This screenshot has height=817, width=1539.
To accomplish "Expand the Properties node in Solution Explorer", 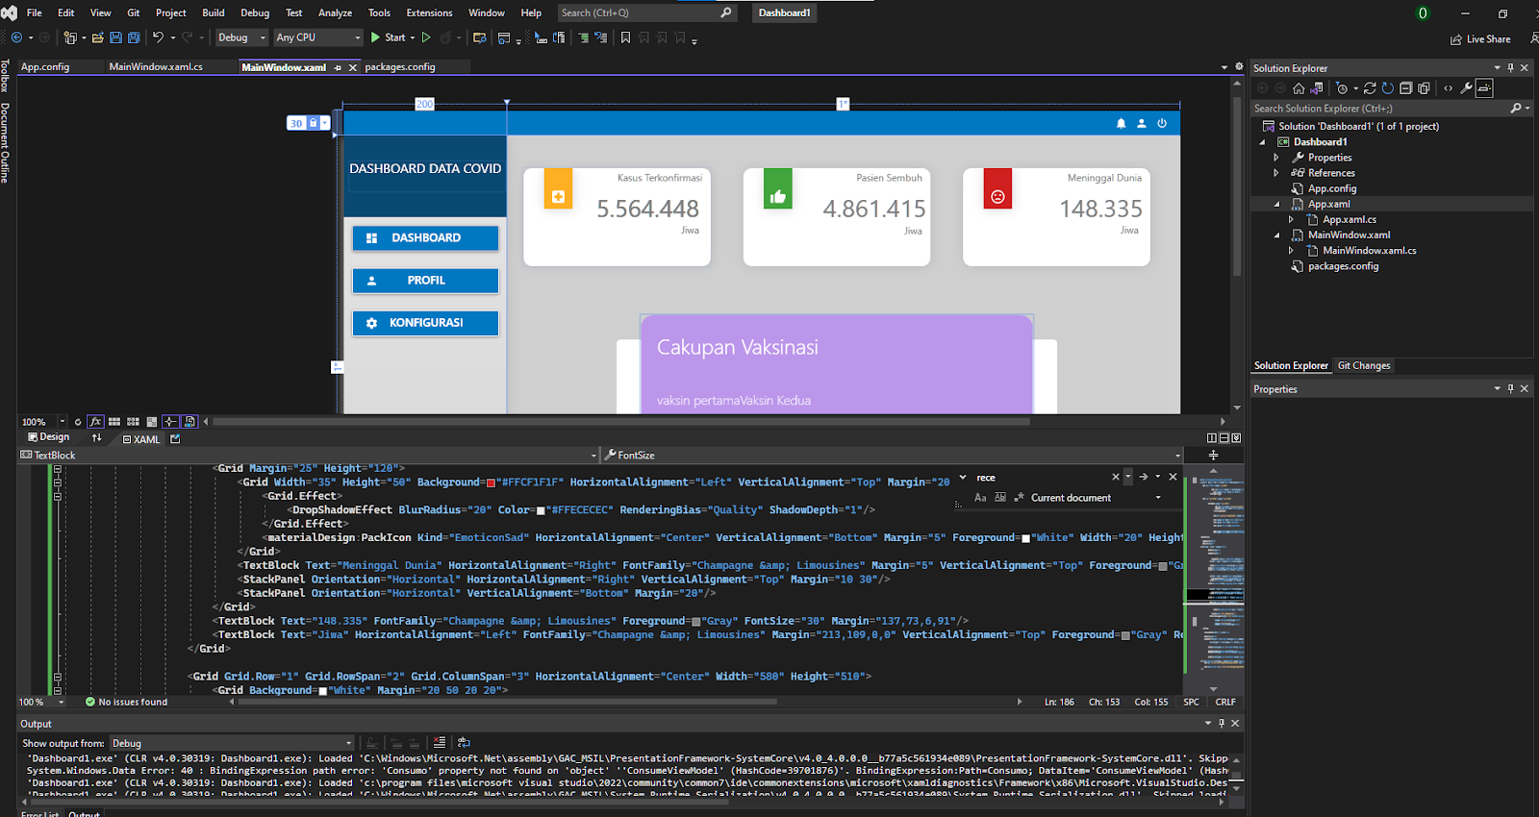I will pyautogui.click(x=1276, y=158).
